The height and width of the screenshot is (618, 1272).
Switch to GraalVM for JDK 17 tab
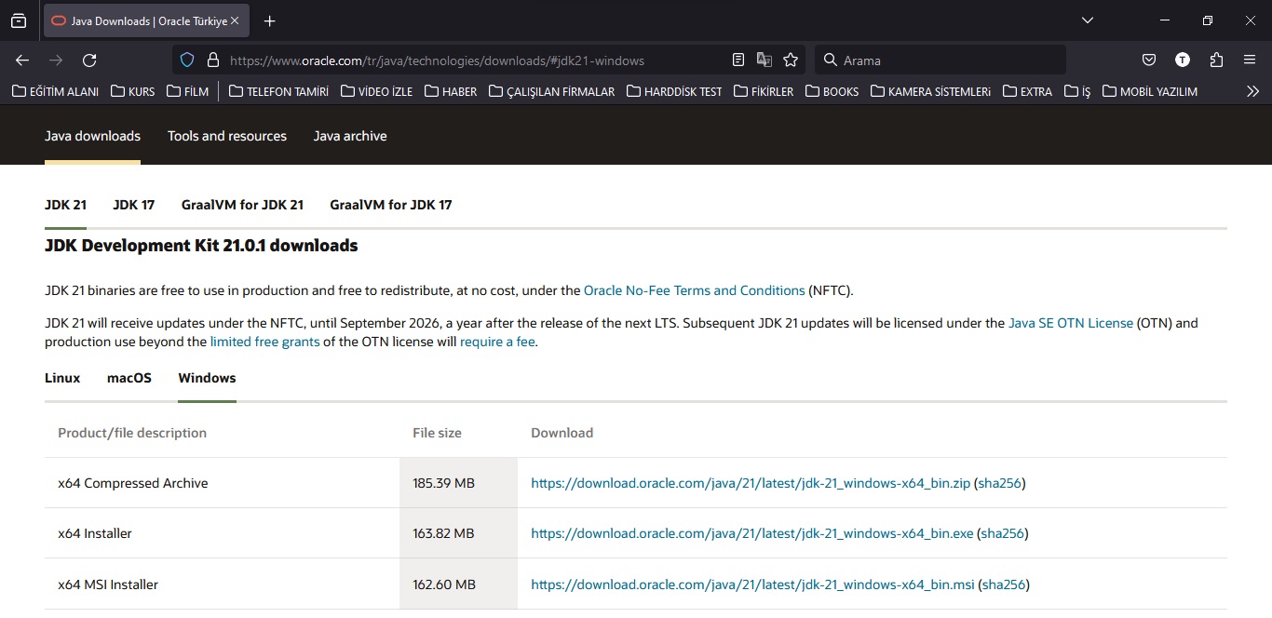click(391, 205)
